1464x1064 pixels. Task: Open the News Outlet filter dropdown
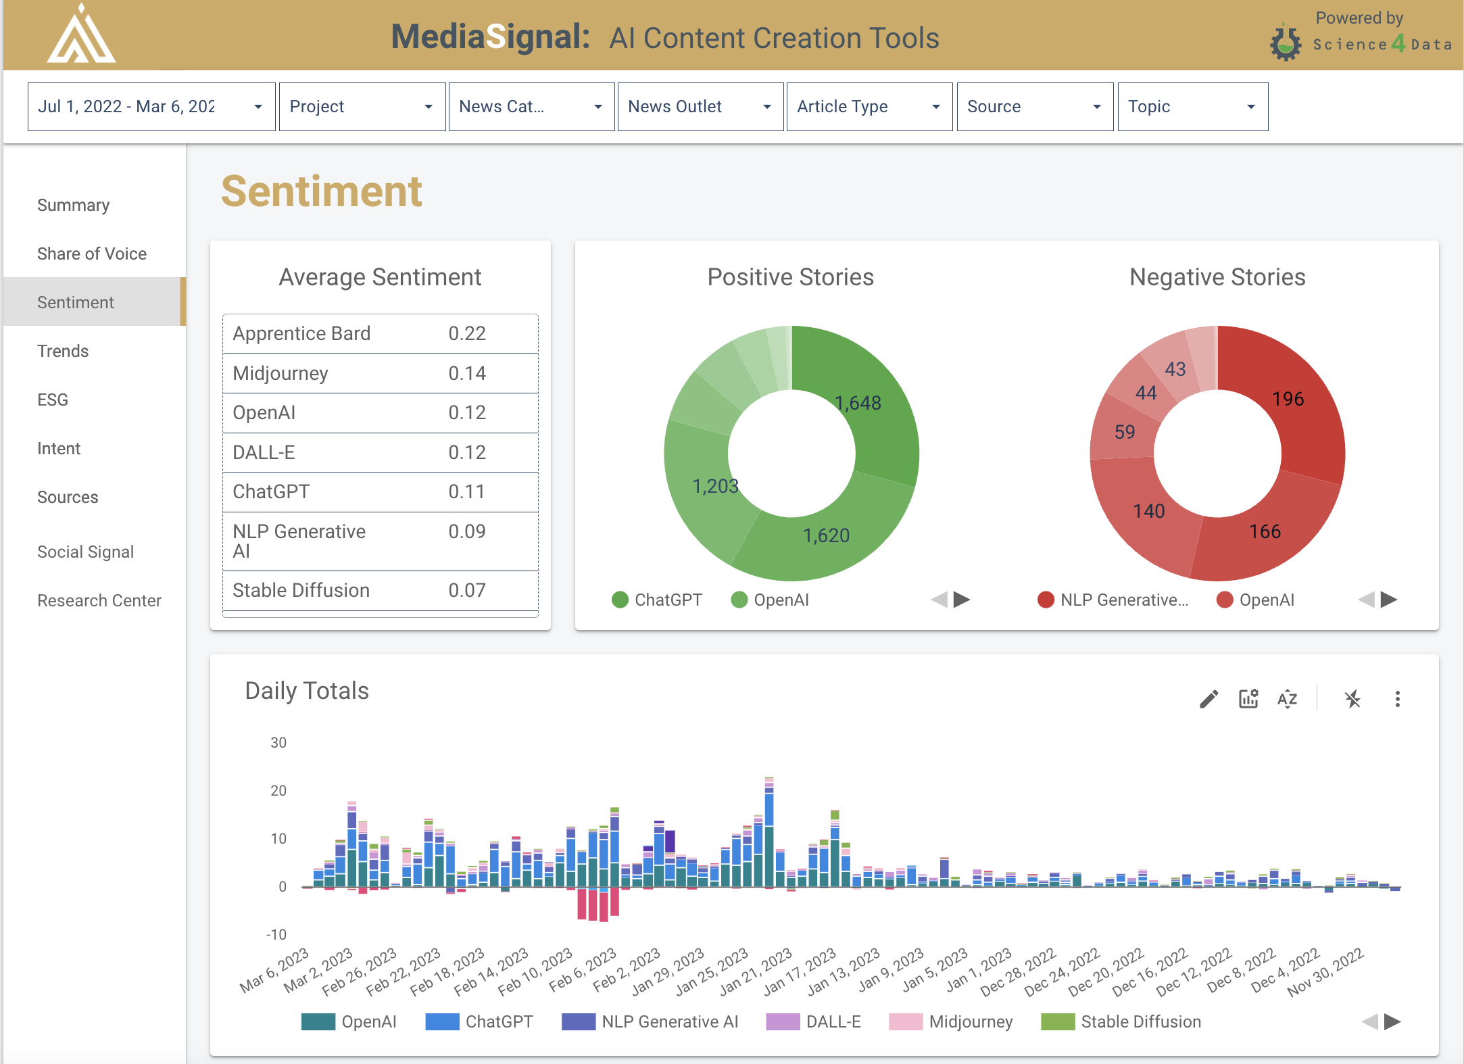(x=701, y=107)
